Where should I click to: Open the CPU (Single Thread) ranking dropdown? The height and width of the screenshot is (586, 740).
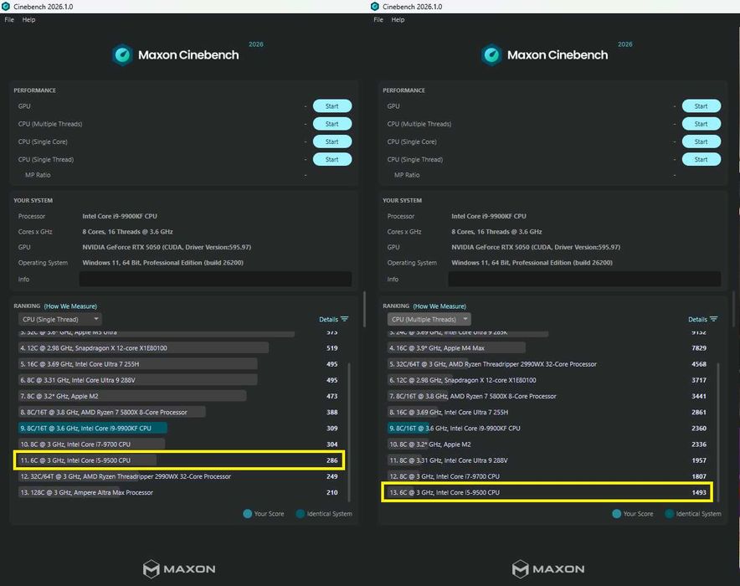coord(60,320)
